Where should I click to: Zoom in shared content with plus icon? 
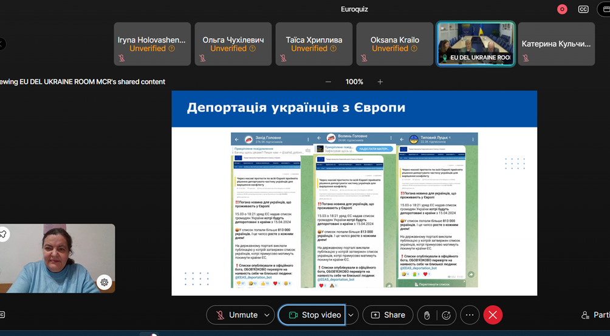point(380,81)
